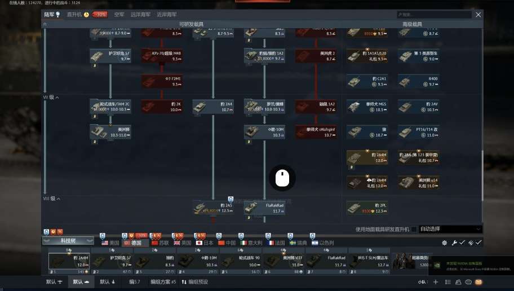Click the wrench auto-repair icon
The image size is (514, 291).
point(454,242)
